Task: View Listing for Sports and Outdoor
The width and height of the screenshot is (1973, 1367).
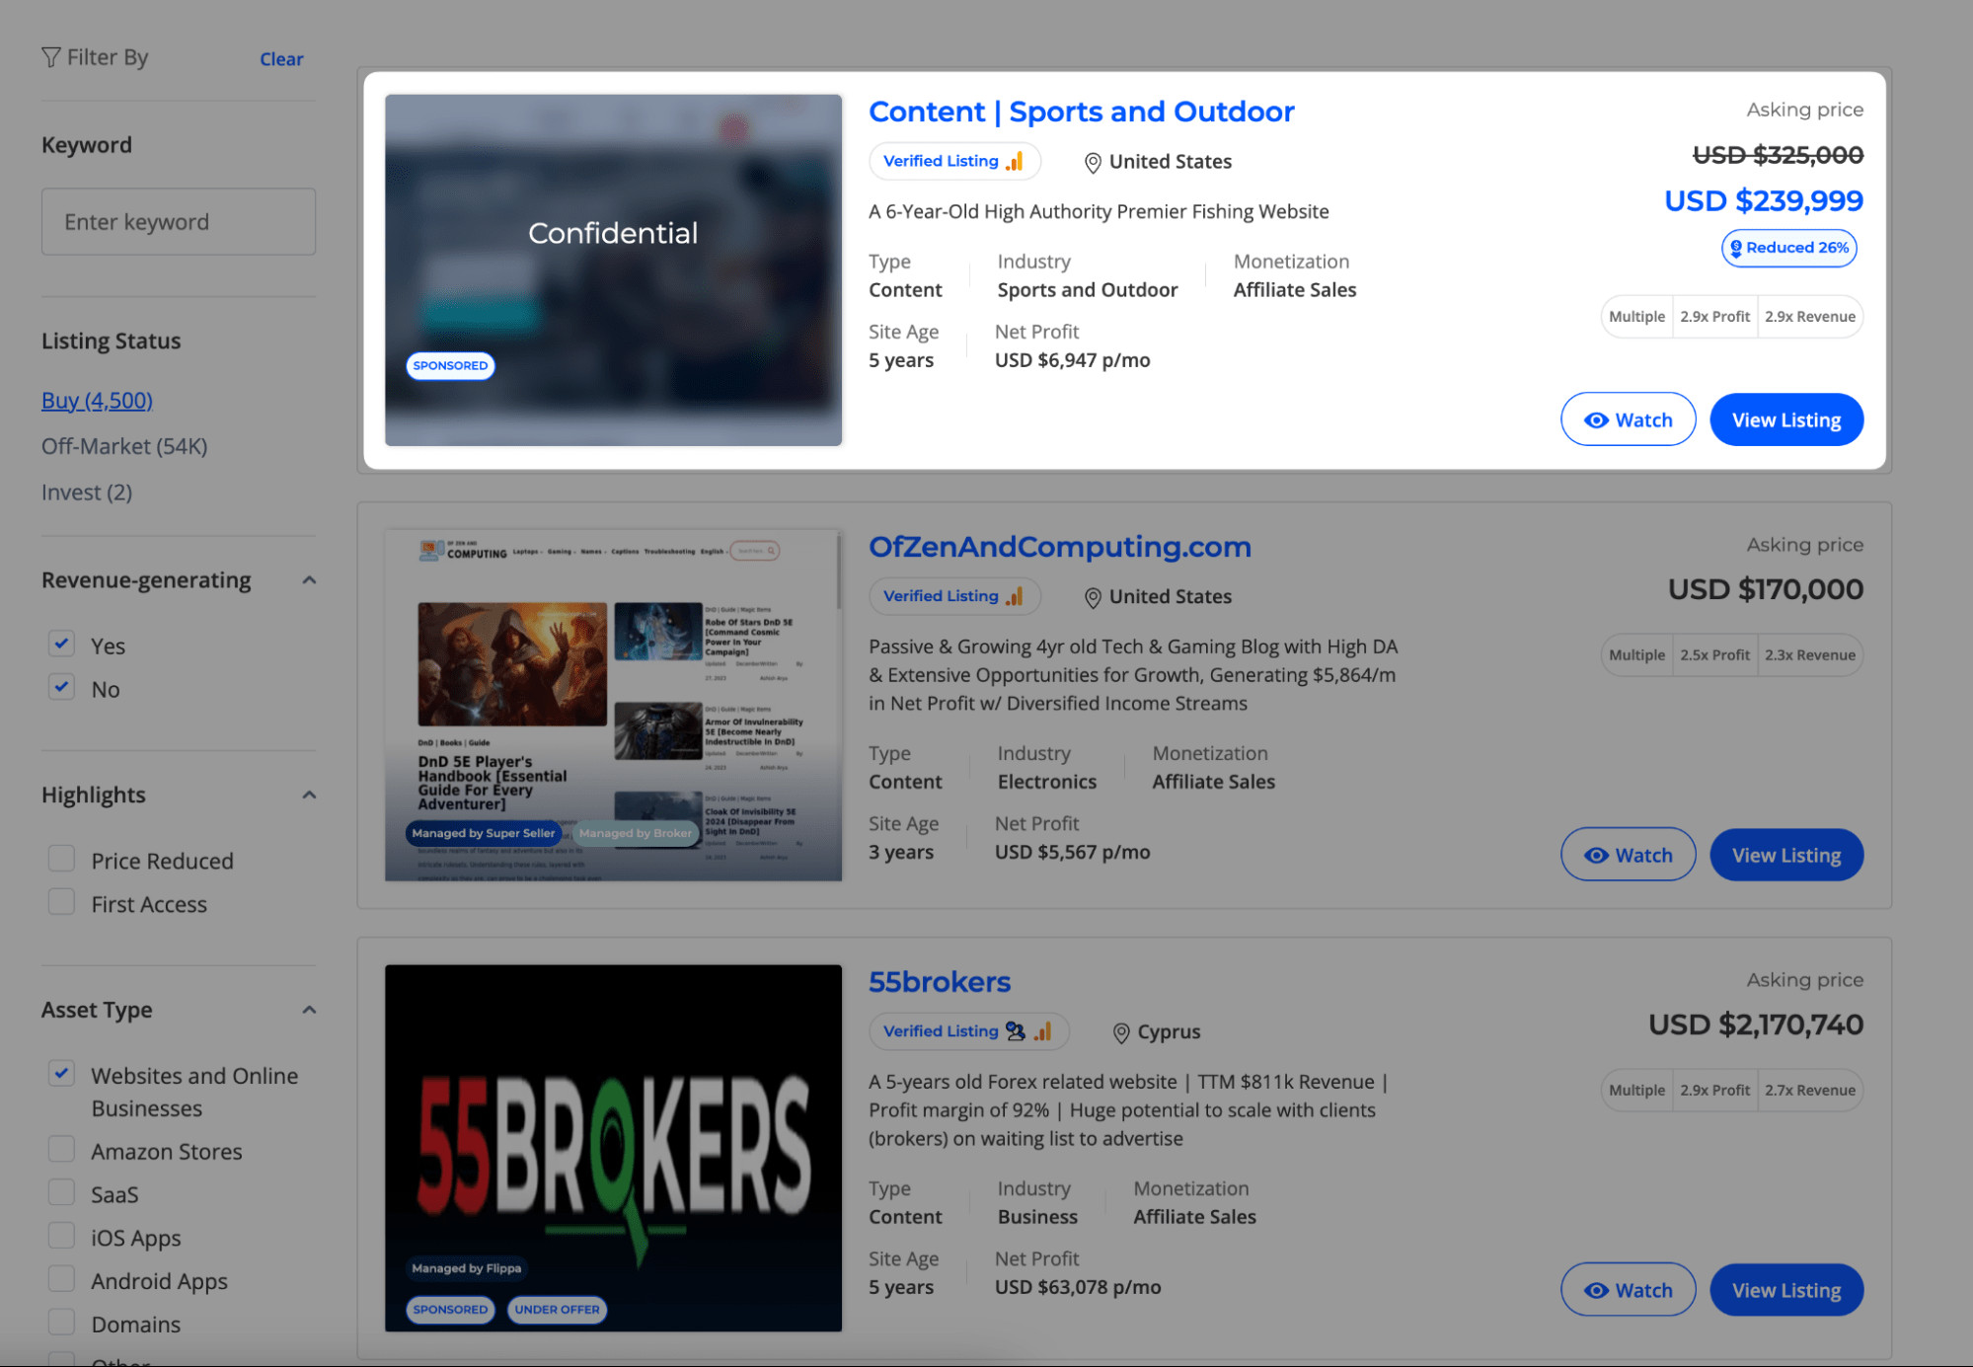Action: (1785, 419)
